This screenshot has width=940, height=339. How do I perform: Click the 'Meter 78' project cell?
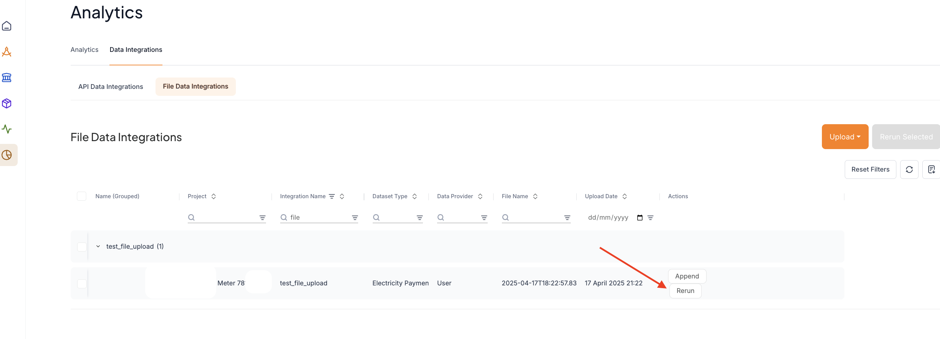pos(231,283)
